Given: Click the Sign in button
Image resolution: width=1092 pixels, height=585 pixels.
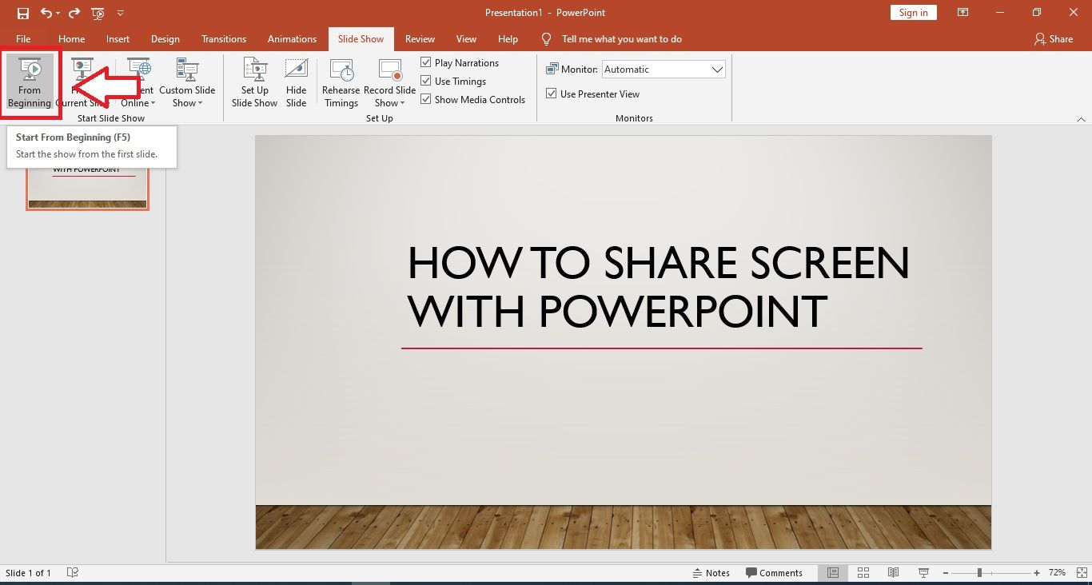Looking at the screenshot, I should point(913,13).
